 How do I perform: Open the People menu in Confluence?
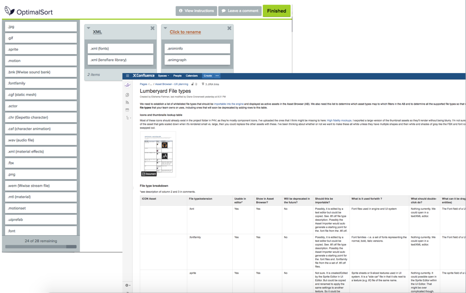(178, 76)
